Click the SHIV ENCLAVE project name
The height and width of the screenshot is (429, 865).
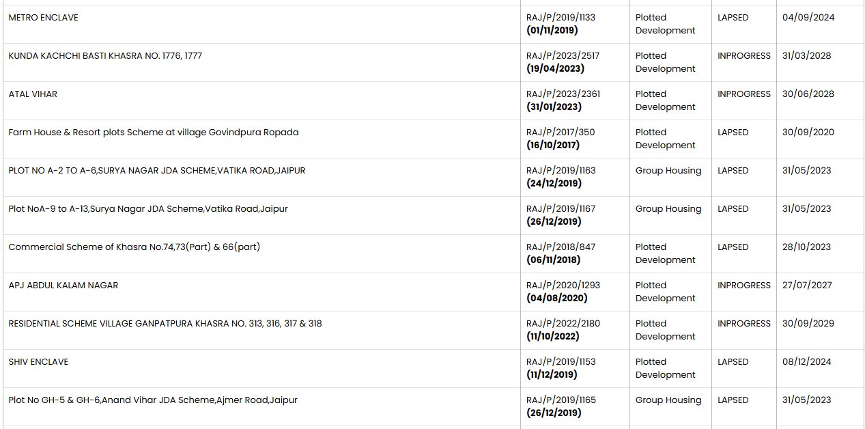point(38,362)
